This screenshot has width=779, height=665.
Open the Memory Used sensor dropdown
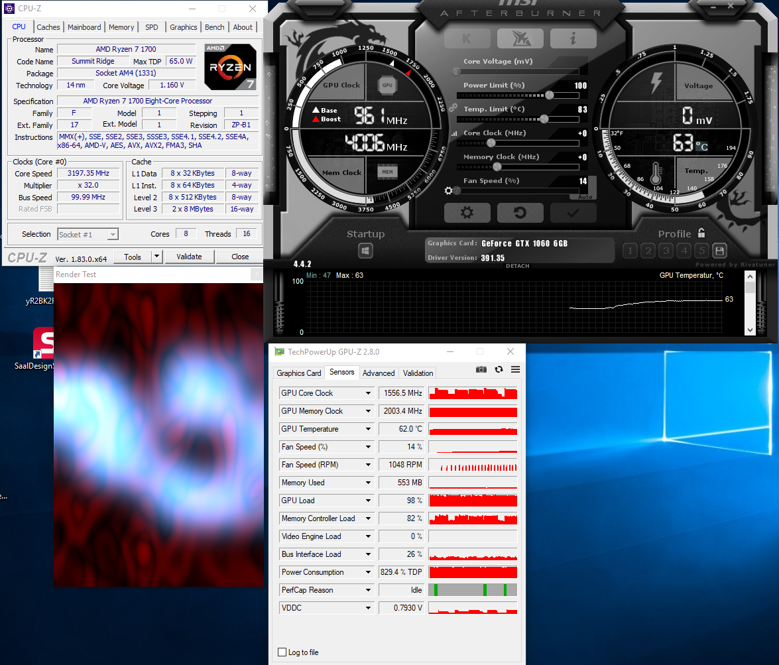(368, 483)
